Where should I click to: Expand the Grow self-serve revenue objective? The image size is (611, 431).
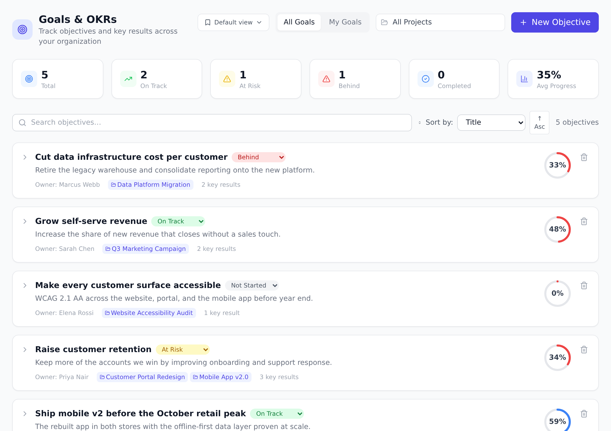click(25, 222)
